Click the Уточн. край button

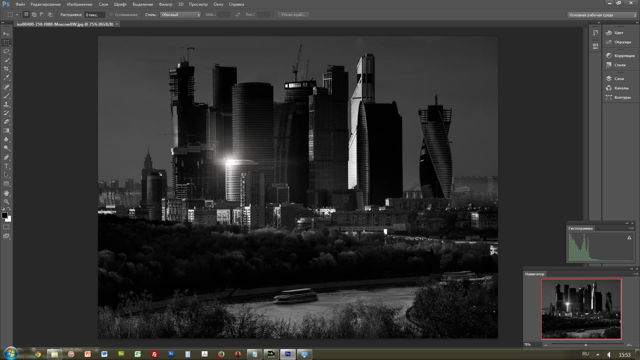pos(293,15)
